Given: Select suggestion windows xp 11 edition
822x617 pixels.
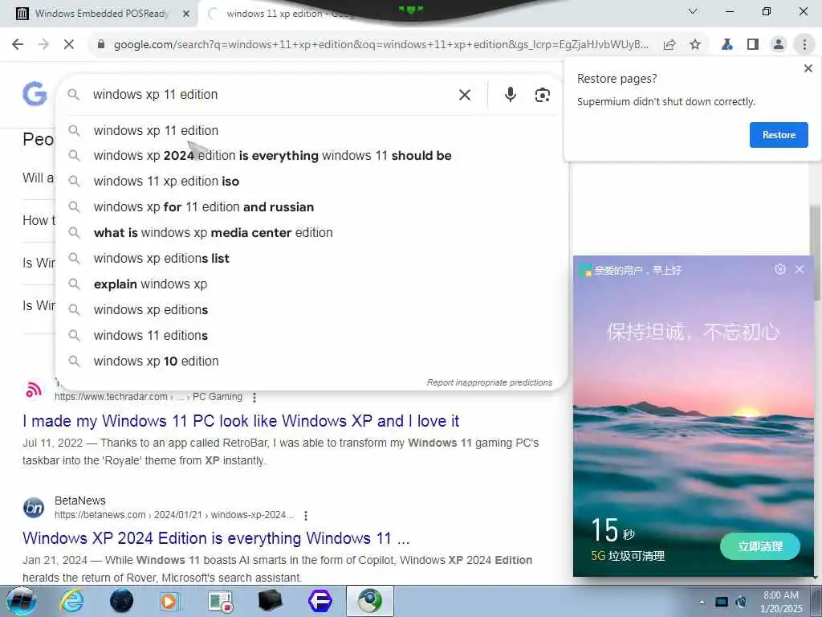Looking at the screenshot, I should pos(311,131).
